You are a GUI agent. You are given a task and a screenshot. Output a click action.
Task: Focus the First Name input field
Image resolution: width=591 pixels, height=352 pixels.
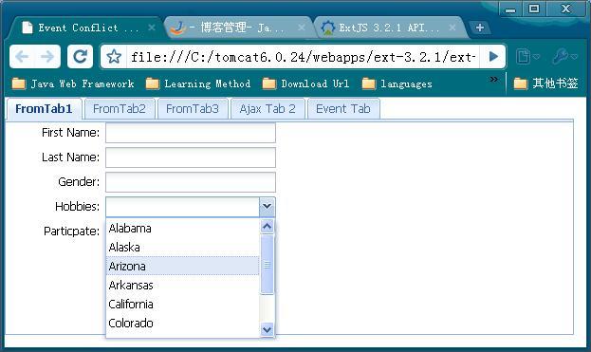[191, 133]
